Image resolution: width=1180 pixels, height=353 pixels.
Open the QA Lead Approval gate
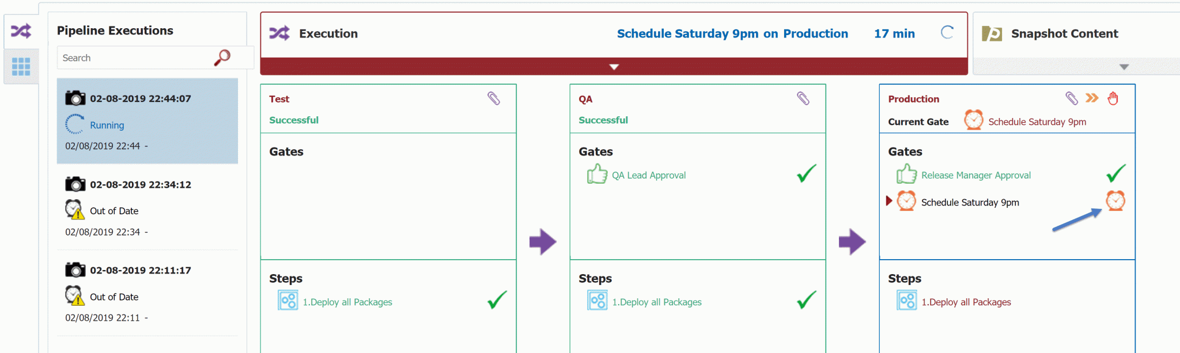click(649, 175)
